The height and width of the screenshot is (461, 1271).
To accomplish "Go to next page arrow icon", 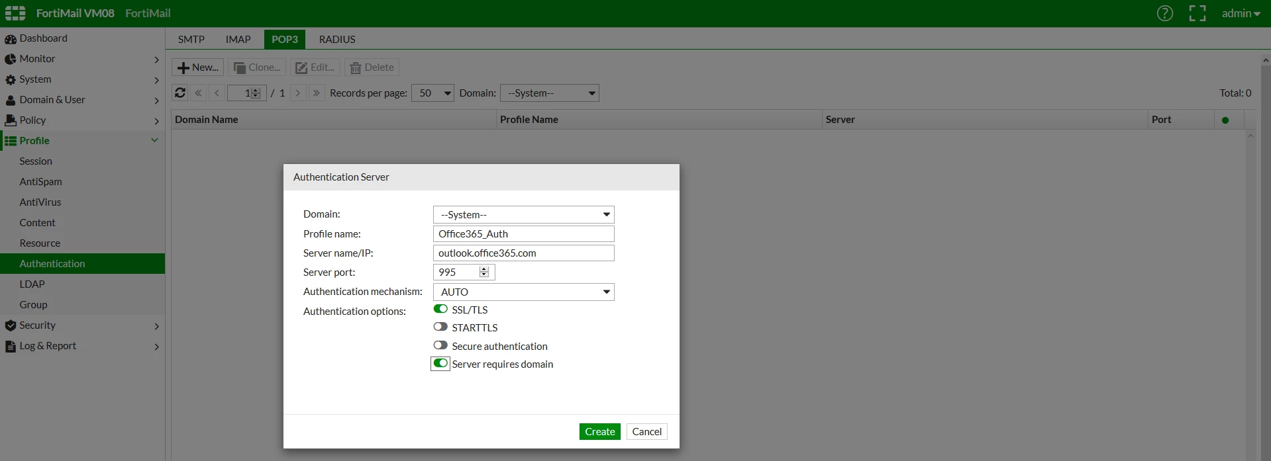I will tap(298, 93).
